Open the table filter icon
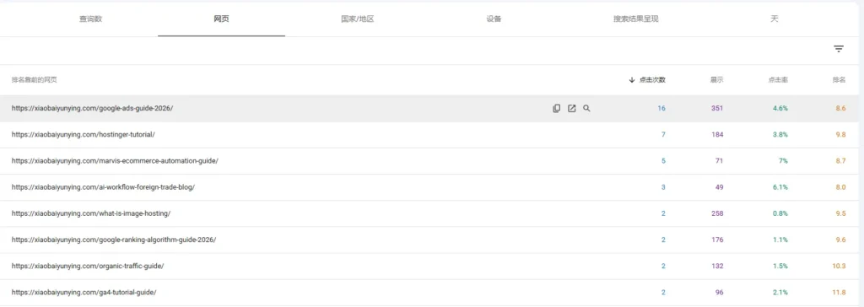The height and width of the screenshot is (307, 864). (839, 49)
